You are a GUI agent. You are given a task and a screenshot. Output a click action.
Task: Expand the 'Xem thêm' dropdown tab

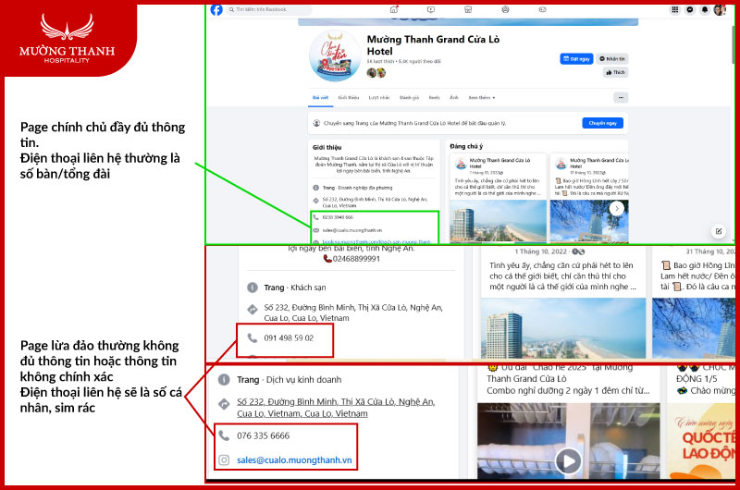[481, 98]
